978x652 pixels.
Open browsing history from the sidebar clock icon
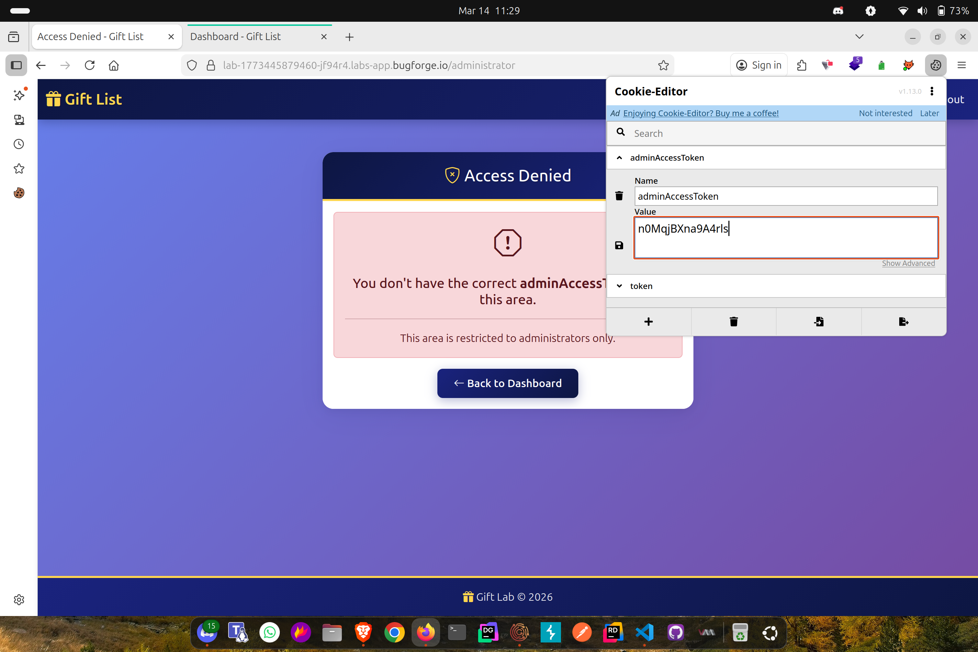pyautogui.click(x=19, y=144)
